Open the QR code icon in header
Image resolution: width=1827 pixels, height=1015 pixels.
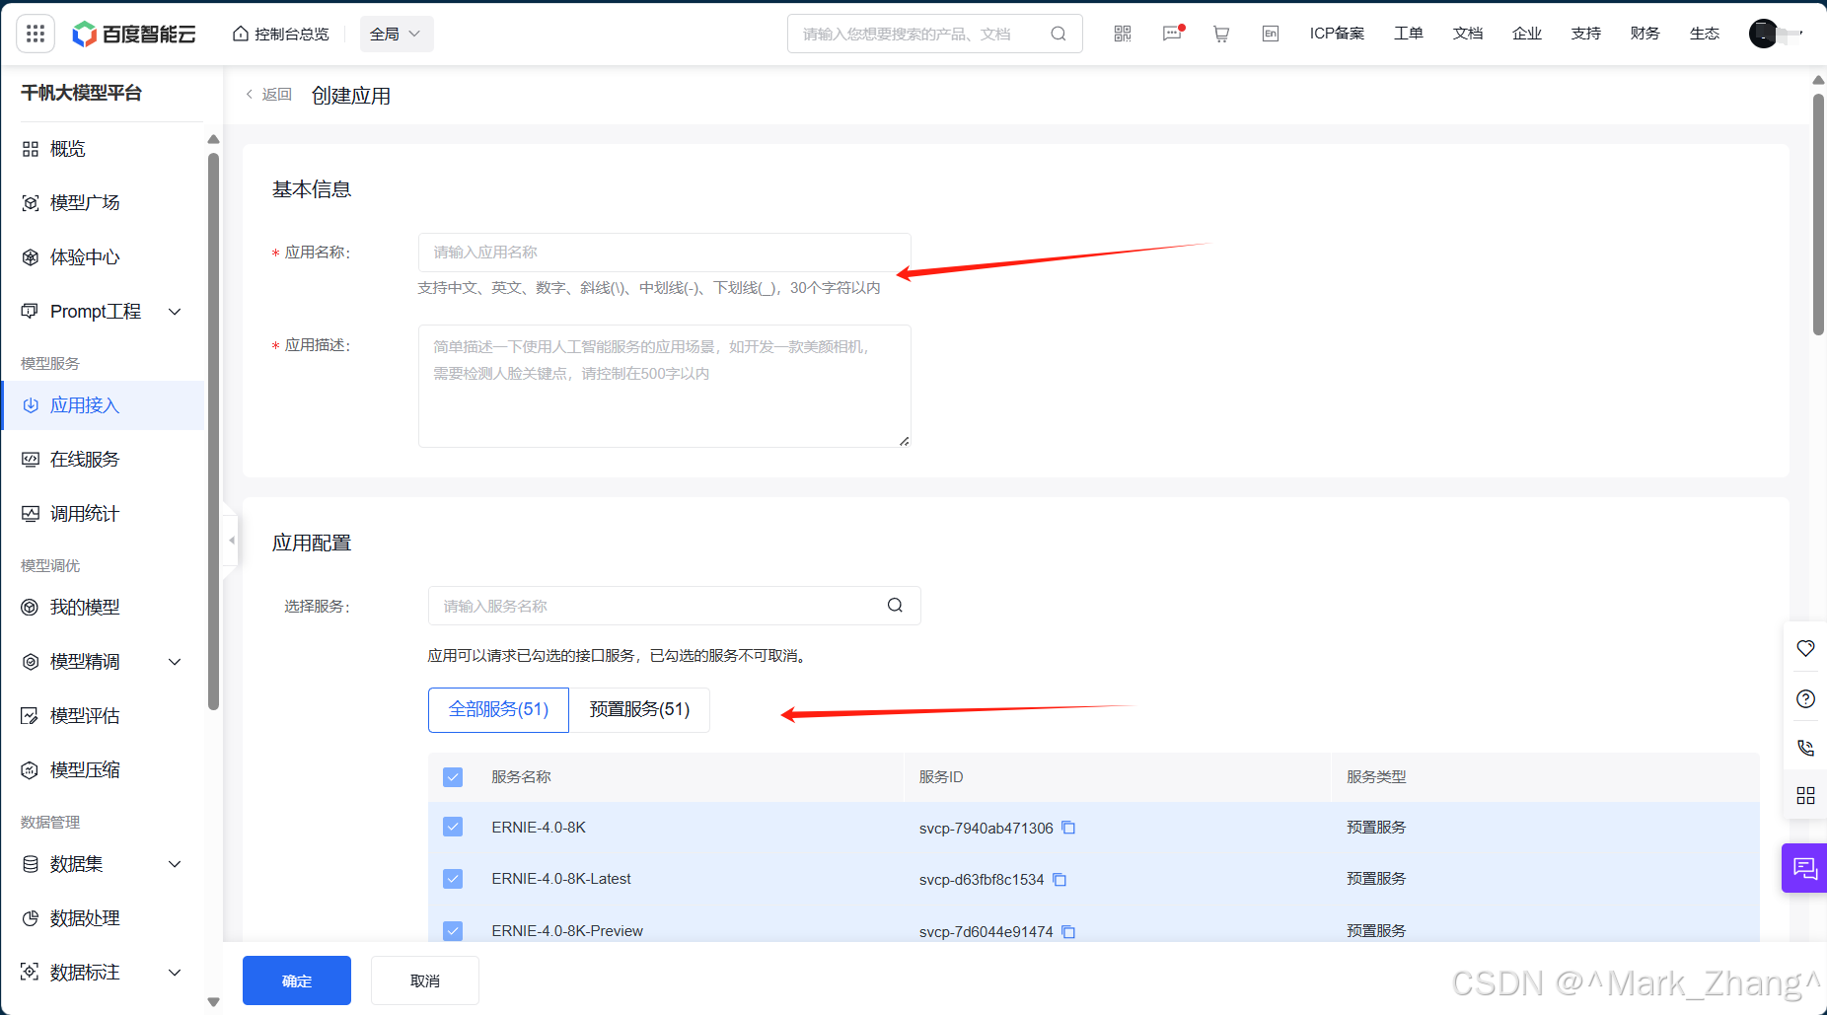click(1123, 34)
